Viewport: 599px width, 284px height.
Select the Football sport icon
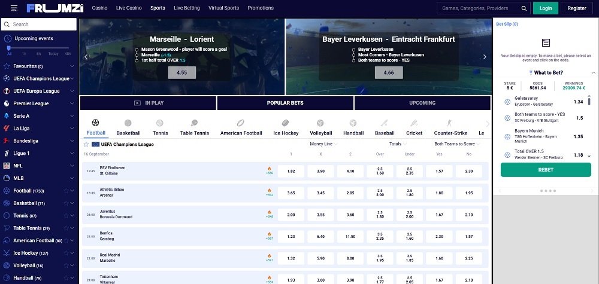tap(96, 123)
